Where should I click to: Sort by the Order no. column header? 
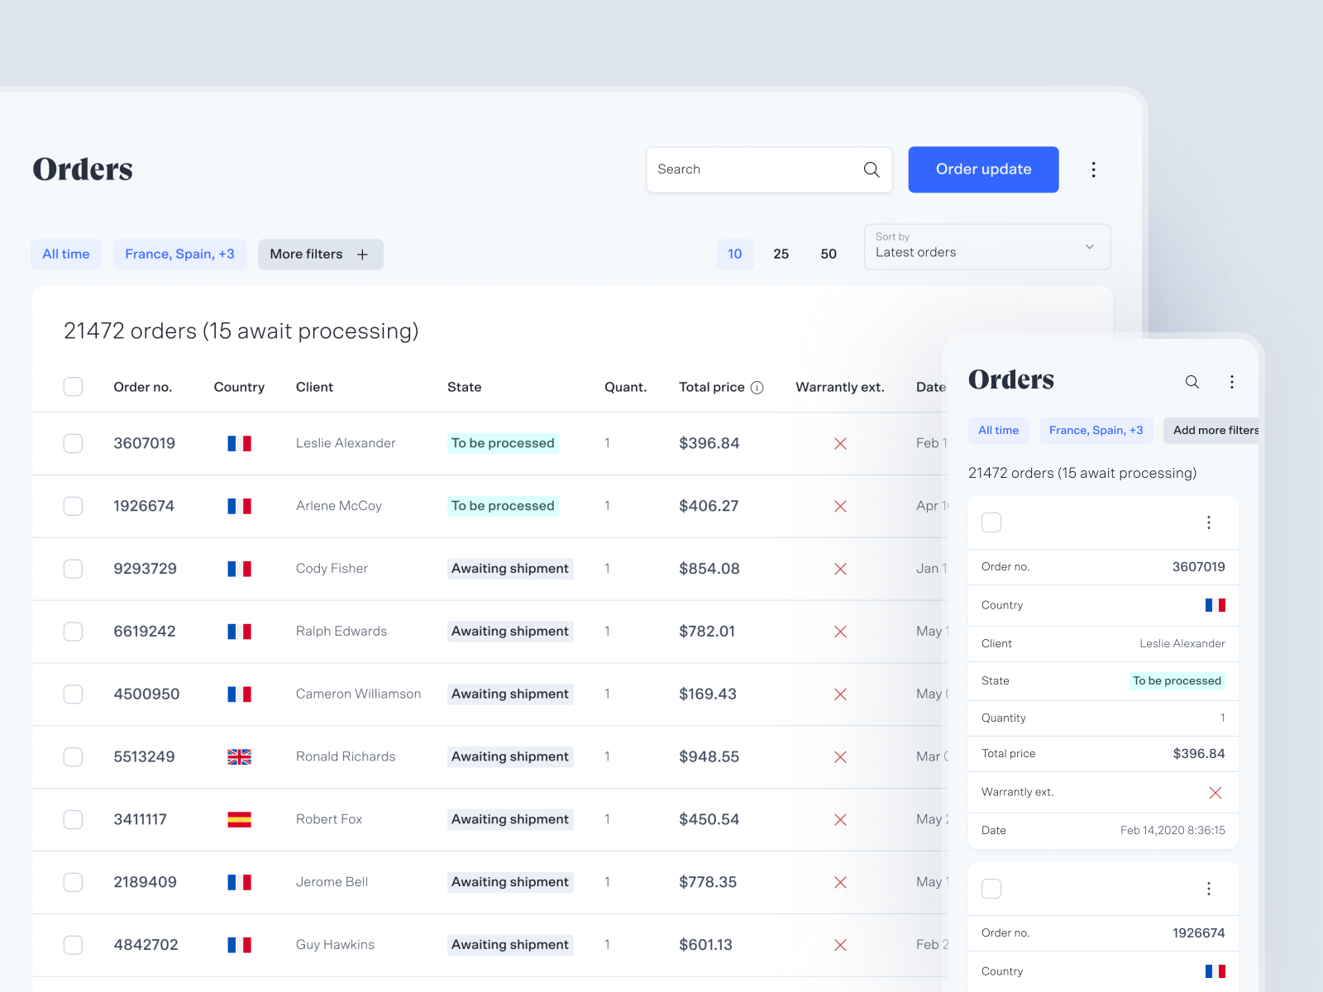(143, 388)
